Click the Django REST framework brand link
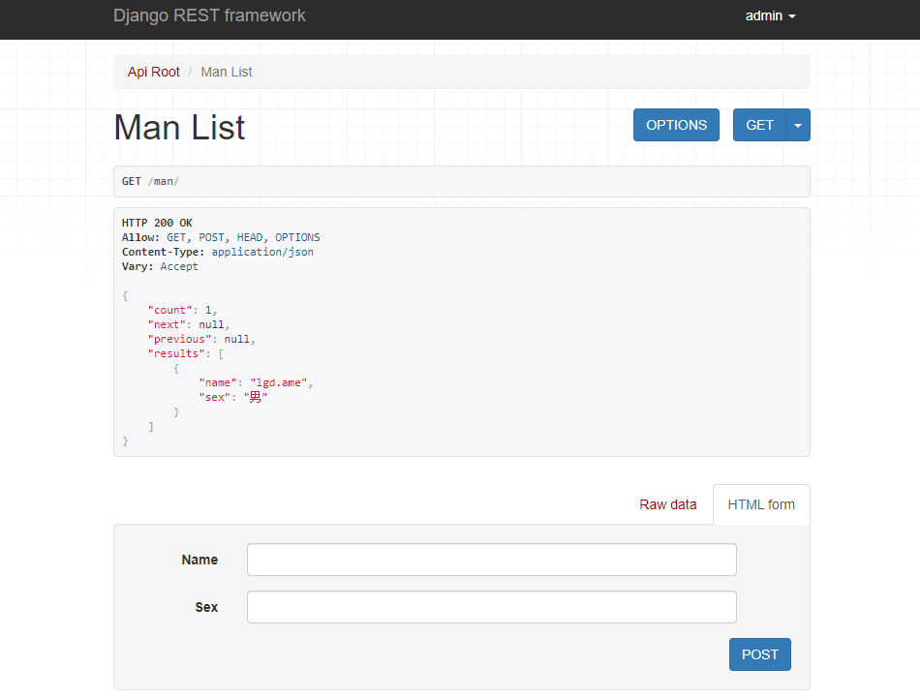The image size is (920, 698). [209, 15]
